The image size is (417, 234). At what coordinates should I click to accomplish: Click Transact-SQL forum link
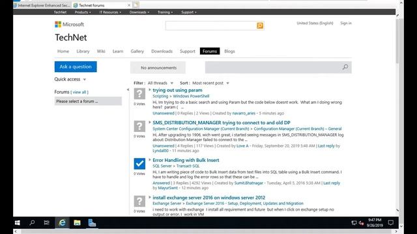tap(188, 166)
